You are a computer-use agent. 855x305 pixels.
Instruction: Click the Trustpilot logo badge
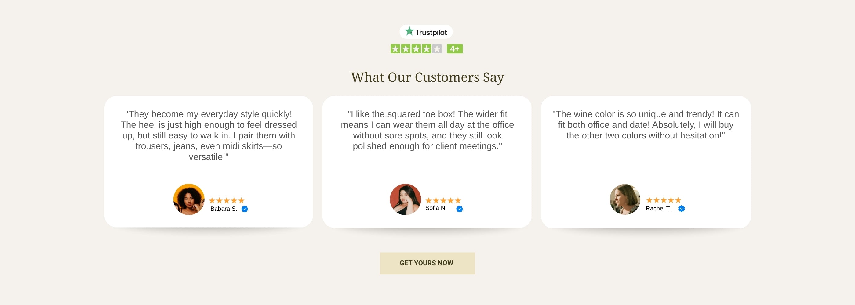426,32
